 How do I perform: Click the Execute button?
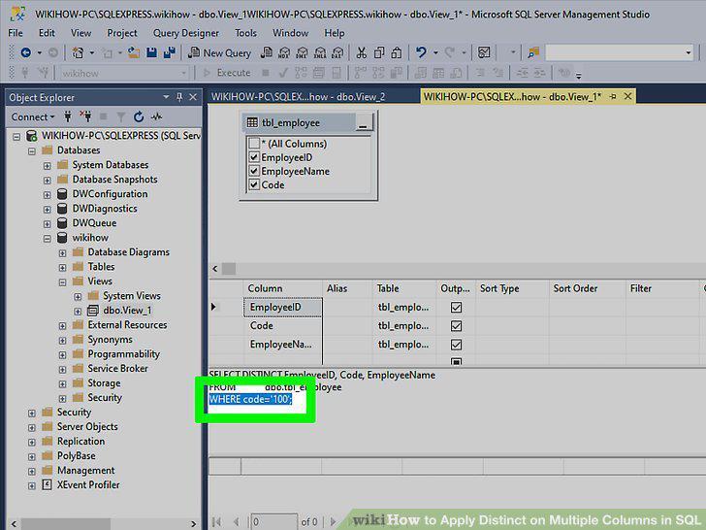227,73
